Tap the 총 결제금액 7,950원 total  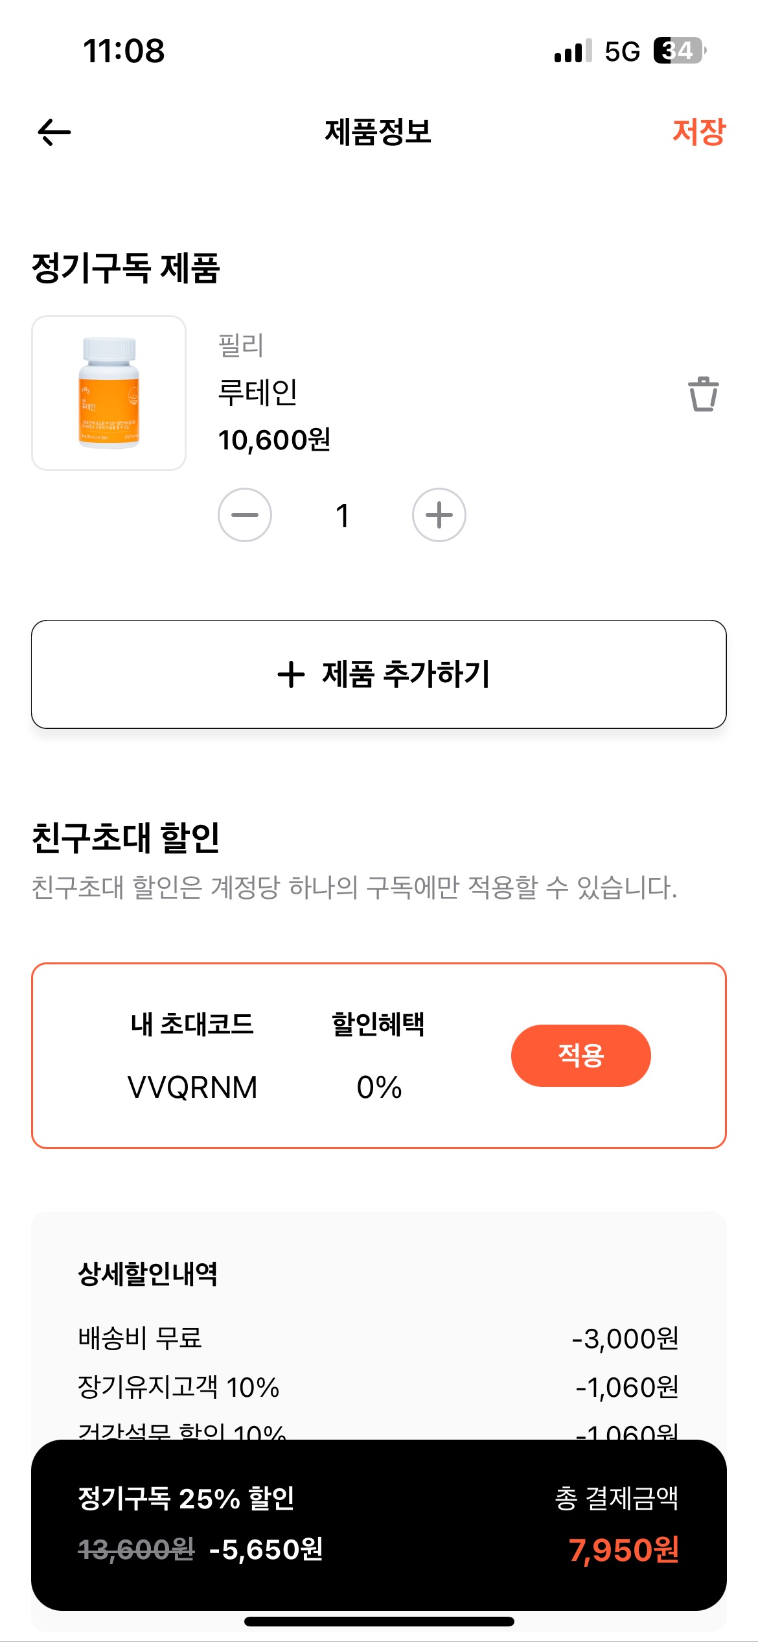623,1550
